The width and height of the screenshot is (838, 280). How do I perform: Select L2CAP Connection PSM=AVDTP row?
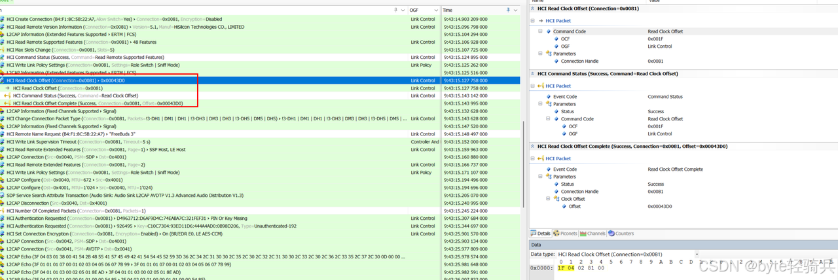[x=261, y=249]
